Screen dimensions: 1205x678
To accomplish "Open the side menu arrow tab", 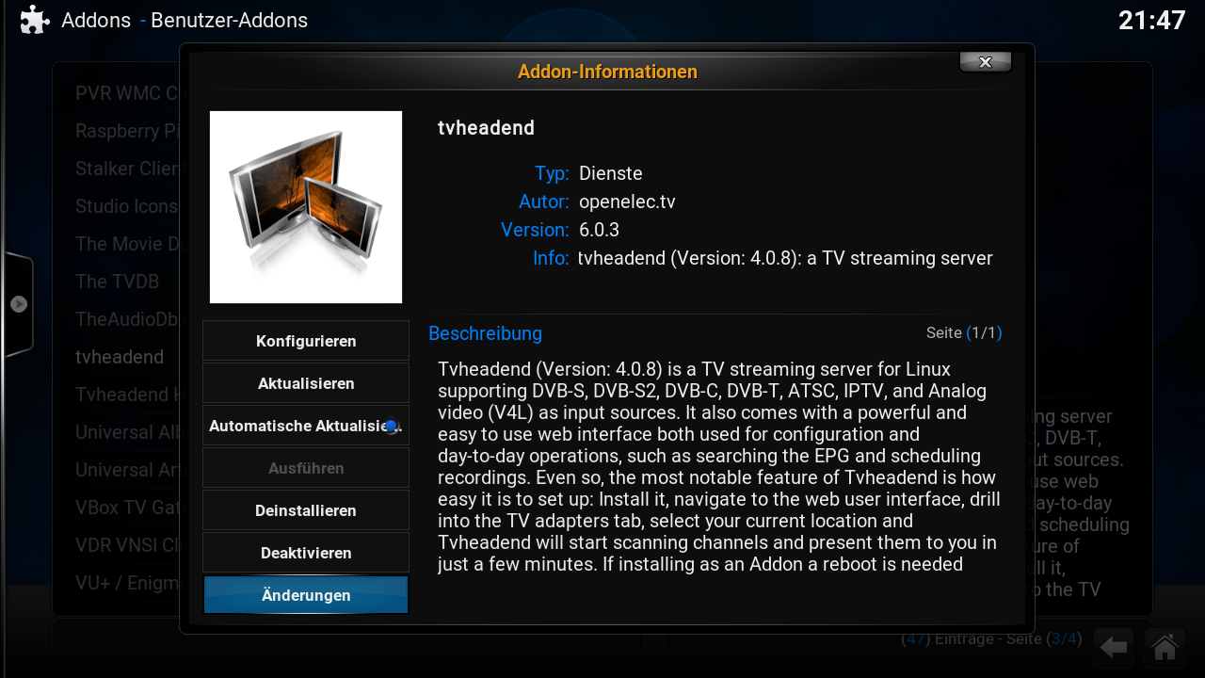I will 18,304.
